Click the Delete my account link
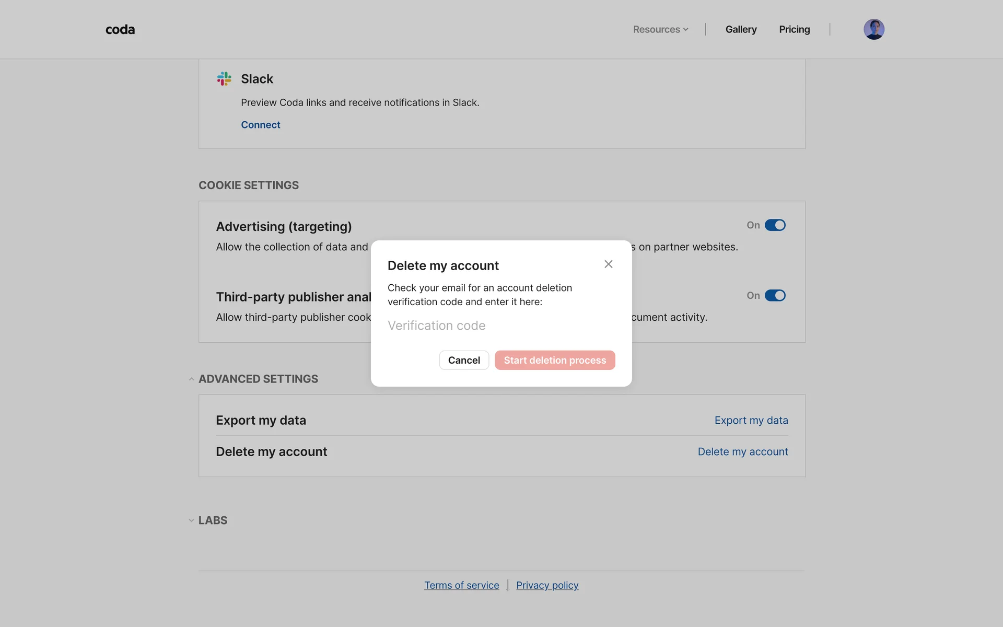Screen dimensions: 1003x627 pos(742,452)
